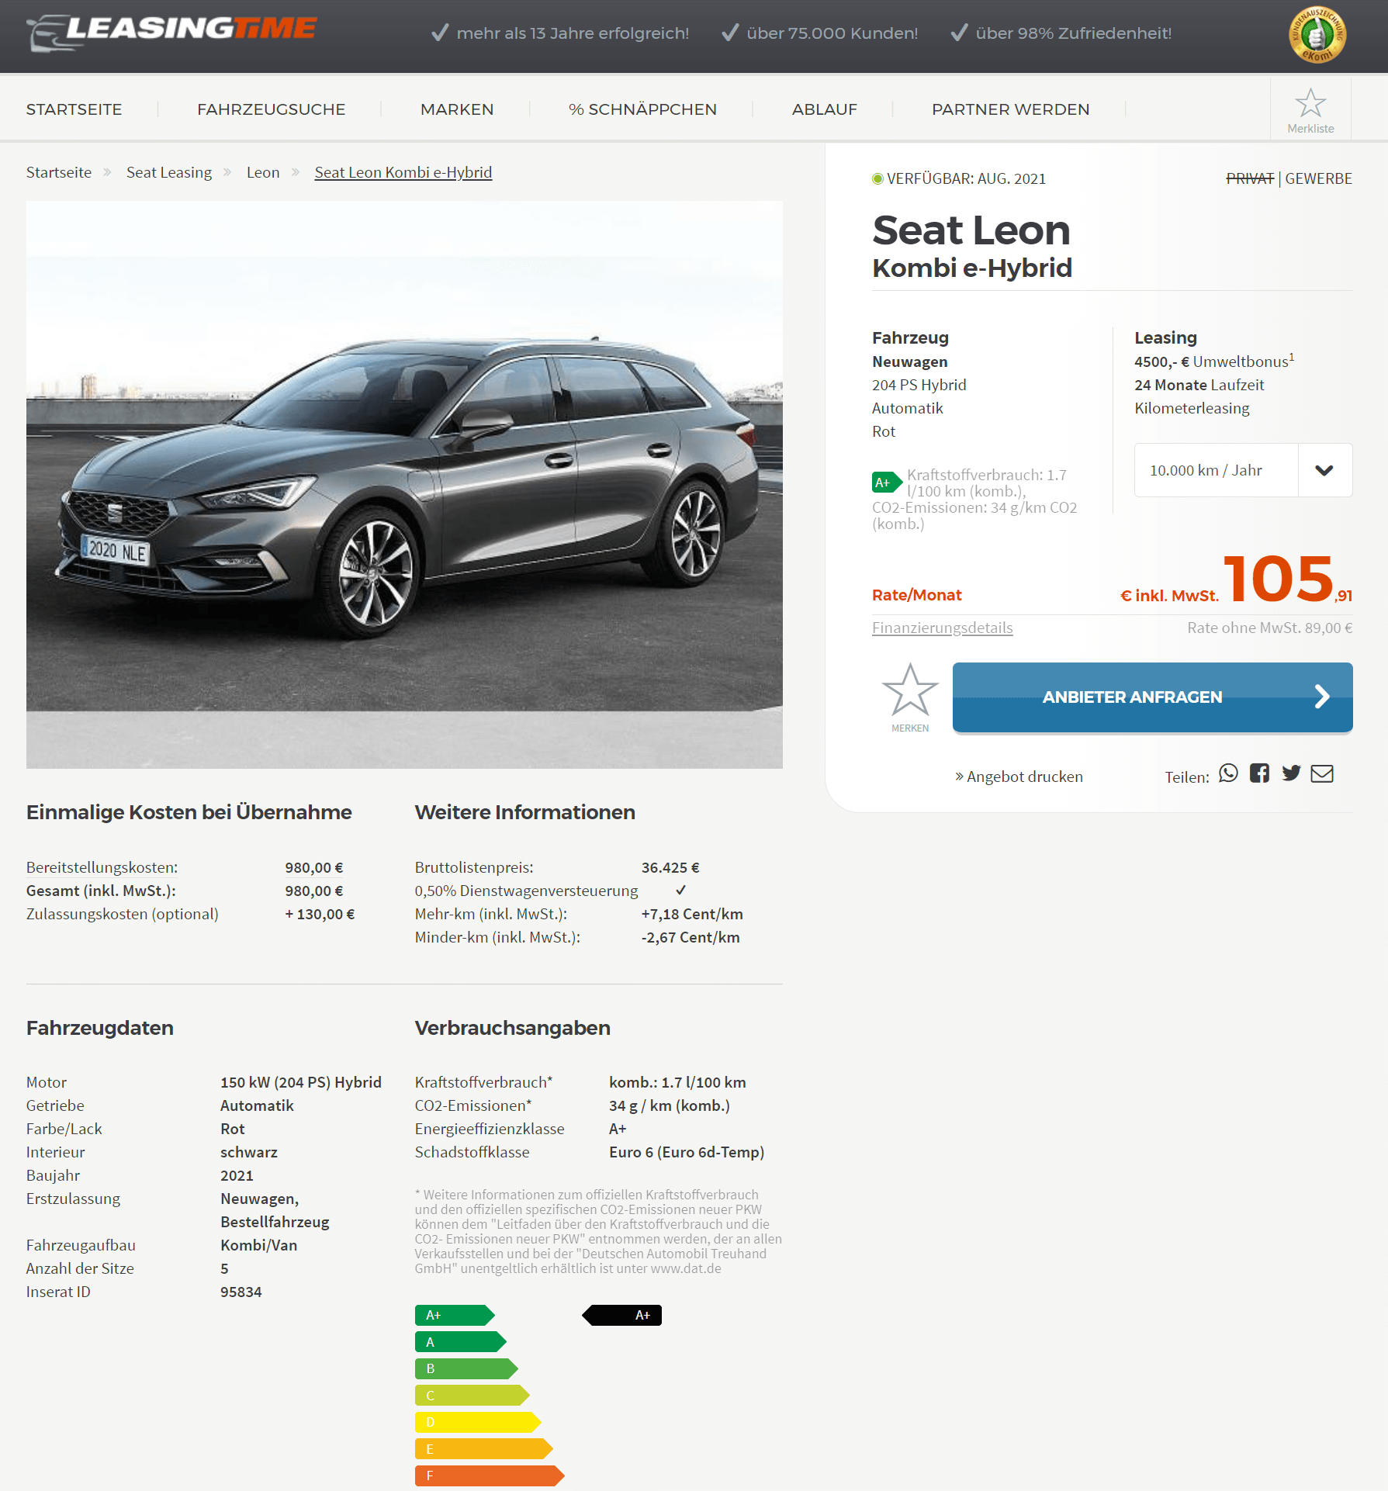Click Bereitstellungskosten '980,00 €' value
Viewport: 1388px width, 1491px height.
point(314,867)
